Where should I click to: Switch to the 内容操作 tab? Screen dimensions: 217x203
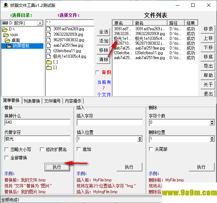point(73,101)
